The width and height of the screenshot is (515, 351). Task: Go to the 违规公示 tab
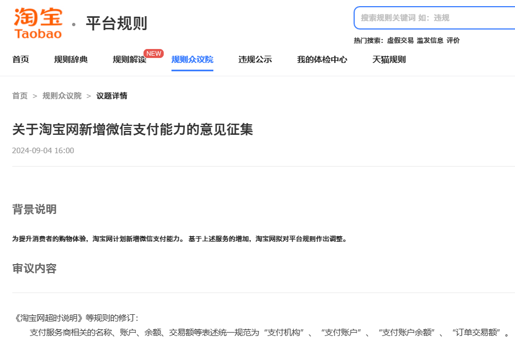click(255, 60)
